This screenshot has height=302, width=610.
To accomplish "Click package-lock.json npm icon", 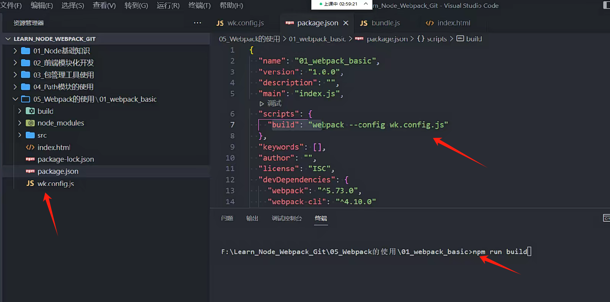I will pyautogui.click(x=30, y=159).
